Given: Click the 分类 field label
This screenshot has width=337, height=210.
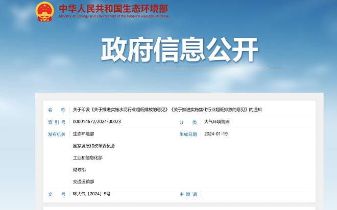Looking at the screenshot, I should (x=187, y=122).
